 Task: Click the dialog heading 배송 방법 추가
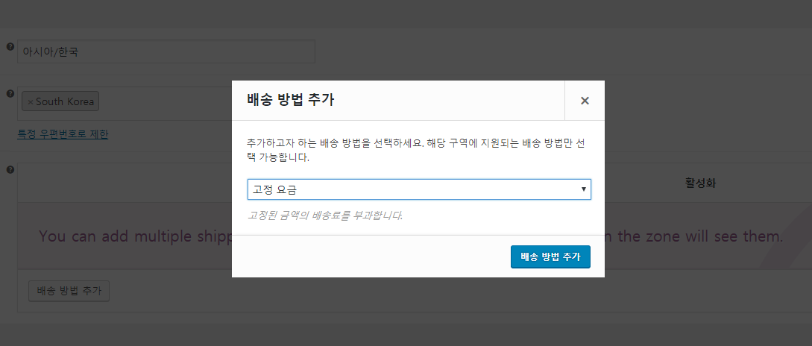[x=291, y=100]
